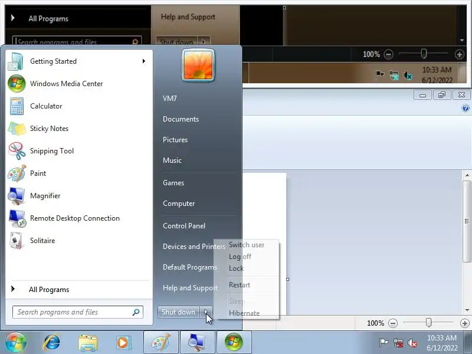Open the VM7 user folder
The image size is (472, 354).
[170, 99]
